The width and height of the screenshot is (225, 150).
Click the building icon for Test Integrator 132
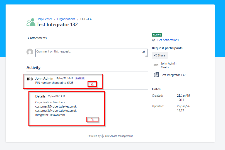click(x=156, y=75)
